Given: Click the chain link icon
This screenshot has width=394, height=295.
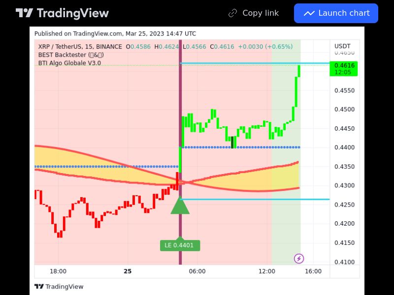Looking at the screenshot, I should (232, 13).
